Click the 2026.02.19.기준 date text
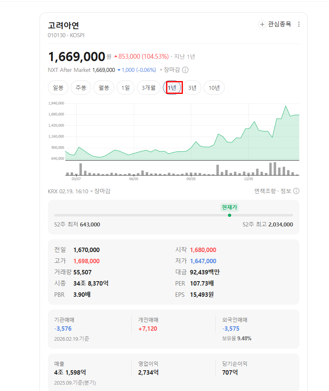This screenshot has width=329, height=391. (72, 339)
